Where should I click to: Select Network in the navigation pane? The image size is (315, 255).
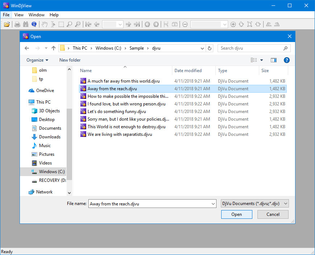coord(41,192)
